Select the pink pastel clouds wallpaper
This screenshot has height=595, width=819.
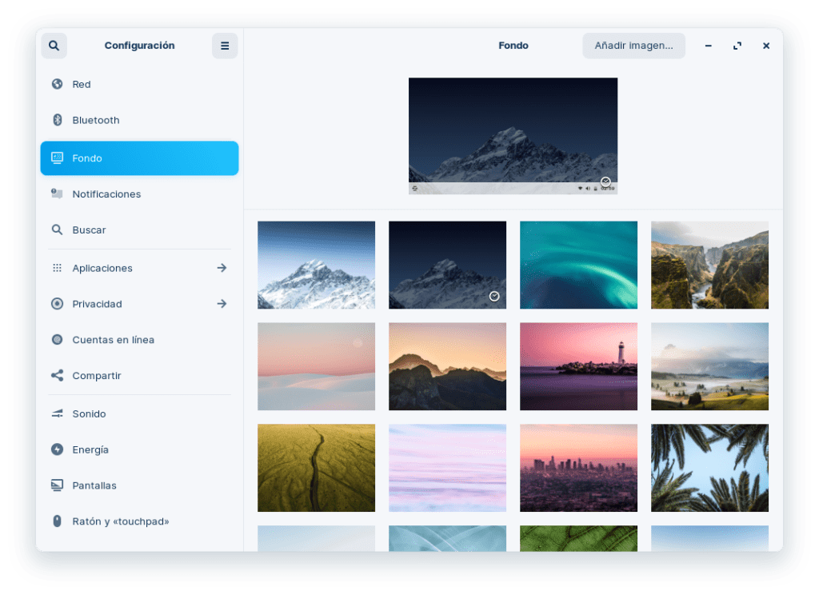(447, 468)
